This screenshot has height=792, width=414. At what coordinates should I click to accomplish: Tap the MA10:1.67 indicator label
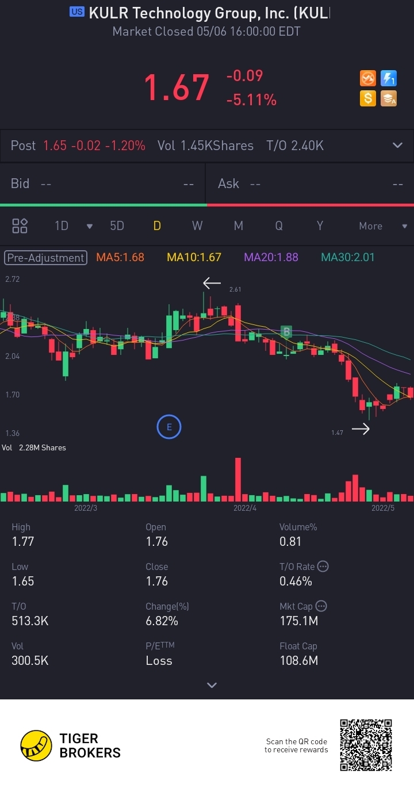point(194,258)
